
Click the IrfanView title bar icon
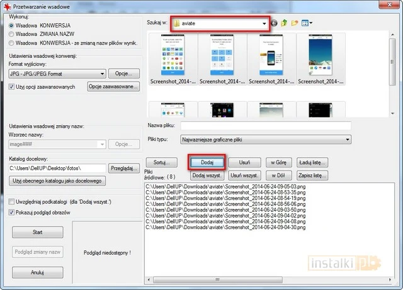point(6,6)
